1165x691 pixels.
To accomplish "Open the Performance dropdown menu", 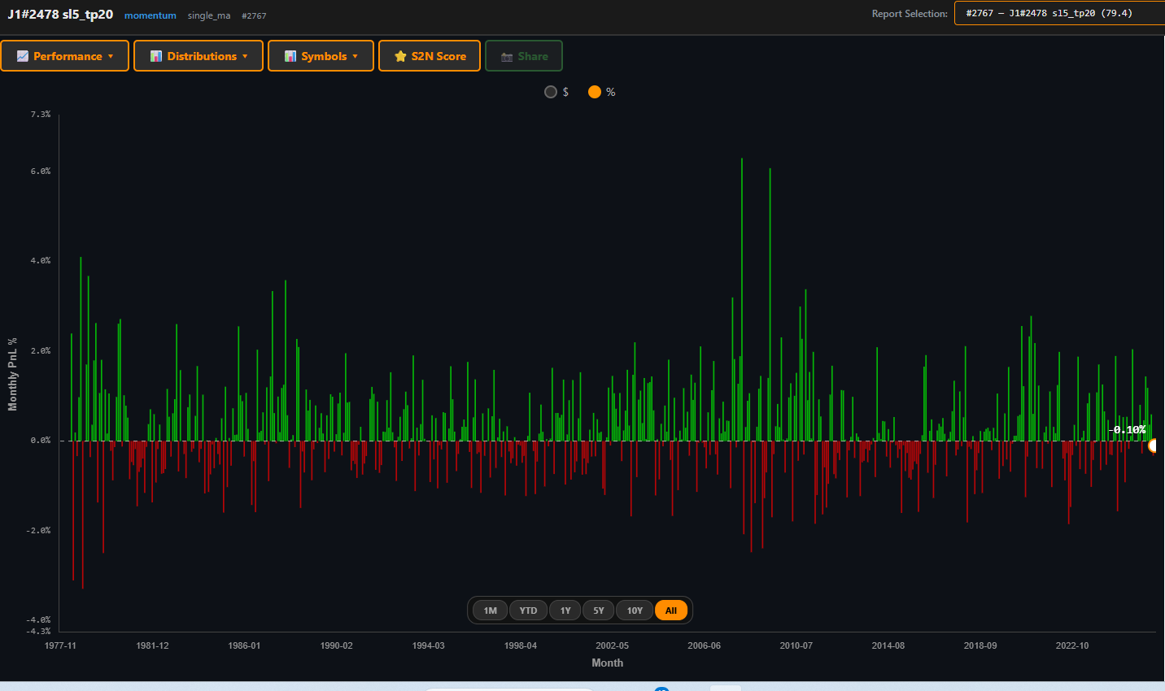I will (x=65, y=56).
